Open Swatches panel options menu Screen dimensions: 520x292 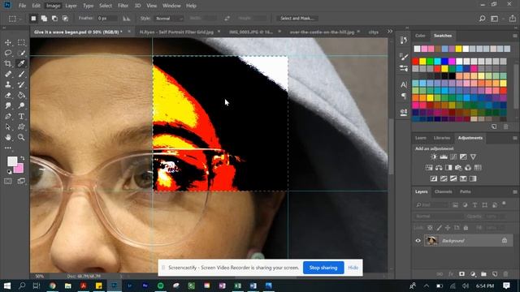514,36
